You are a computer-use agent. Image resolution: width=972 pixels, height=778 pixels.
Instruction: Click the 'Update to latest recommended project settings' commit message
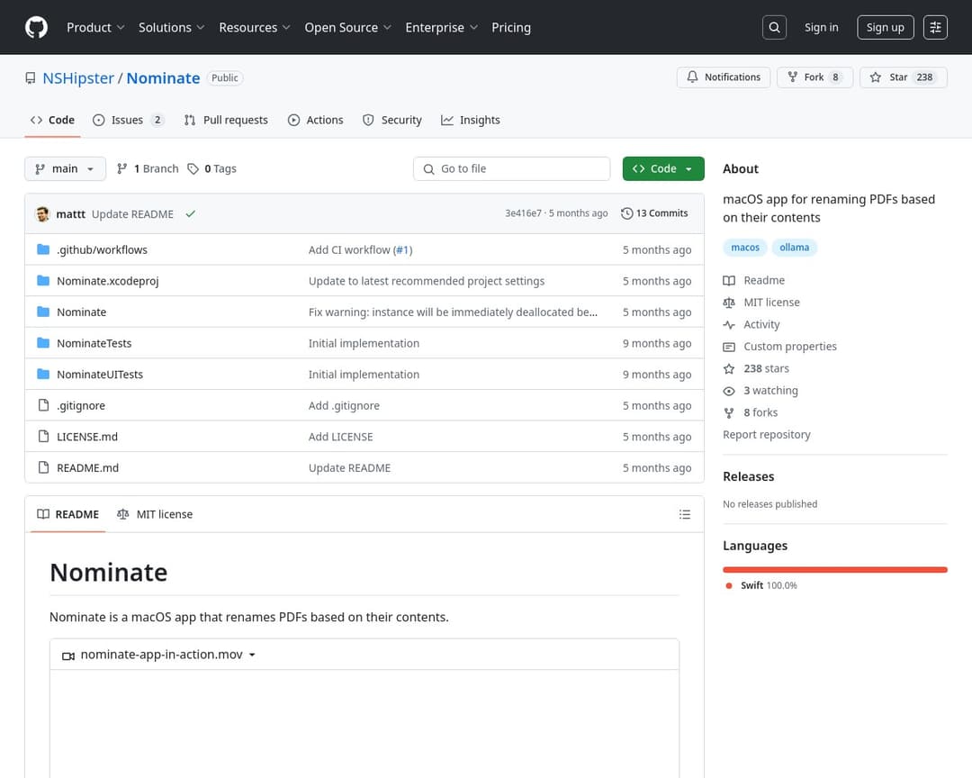[x=427, y=281]
